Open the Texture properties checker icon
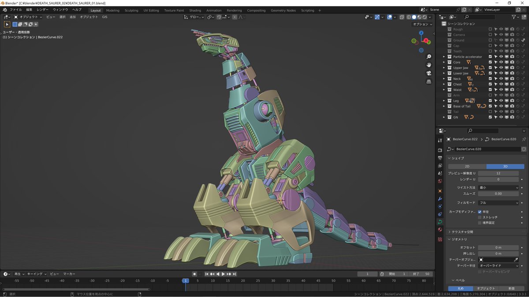Image resolution: width=529 pixels, height=297 pixels. click(440, 239)
